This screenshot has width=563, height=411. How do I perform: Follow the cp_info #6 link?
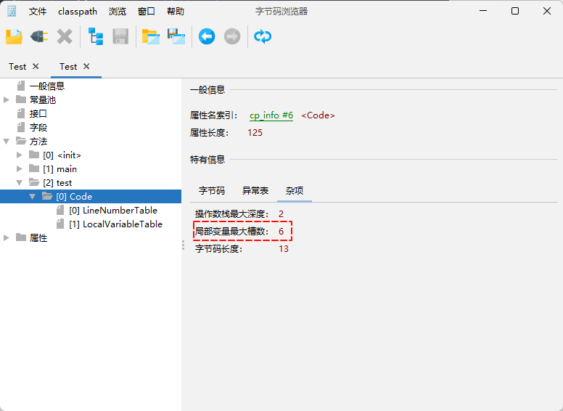tap(271, 115)
